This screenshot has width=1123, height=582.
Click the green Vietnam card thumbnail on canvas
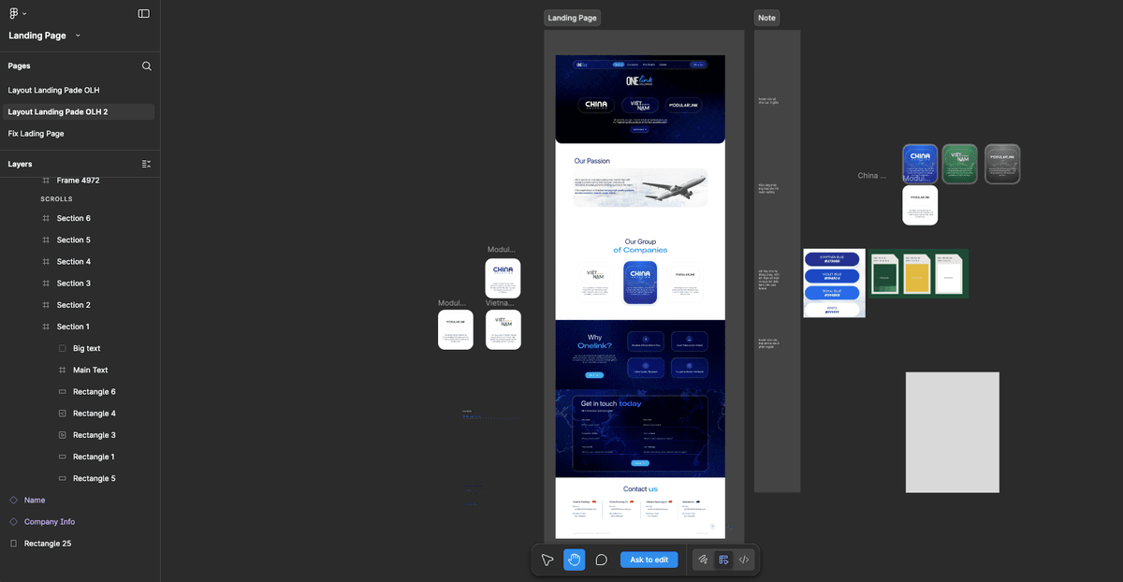click(x=960, y=164)
